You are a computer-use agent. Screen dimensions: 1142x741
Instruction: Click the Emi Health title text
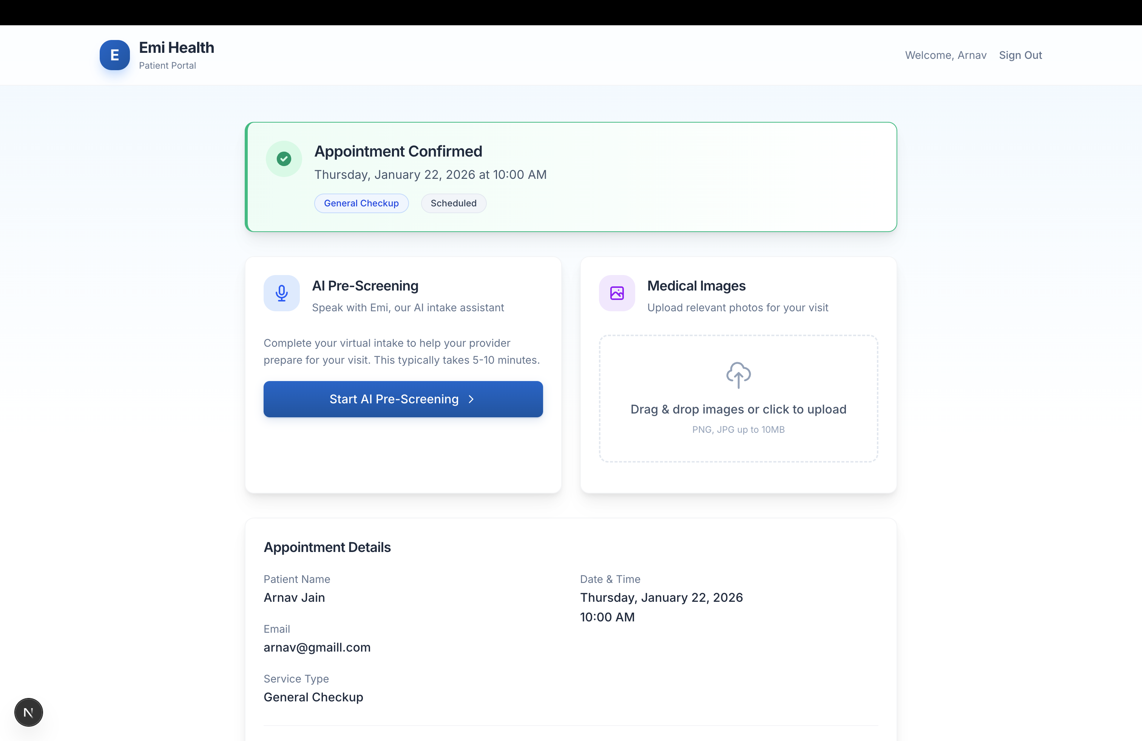point(176,48)
